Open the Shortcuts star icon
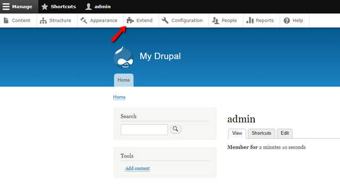This screenshot has height=191, width=340. pyautogui.click(x=44, y=6)
